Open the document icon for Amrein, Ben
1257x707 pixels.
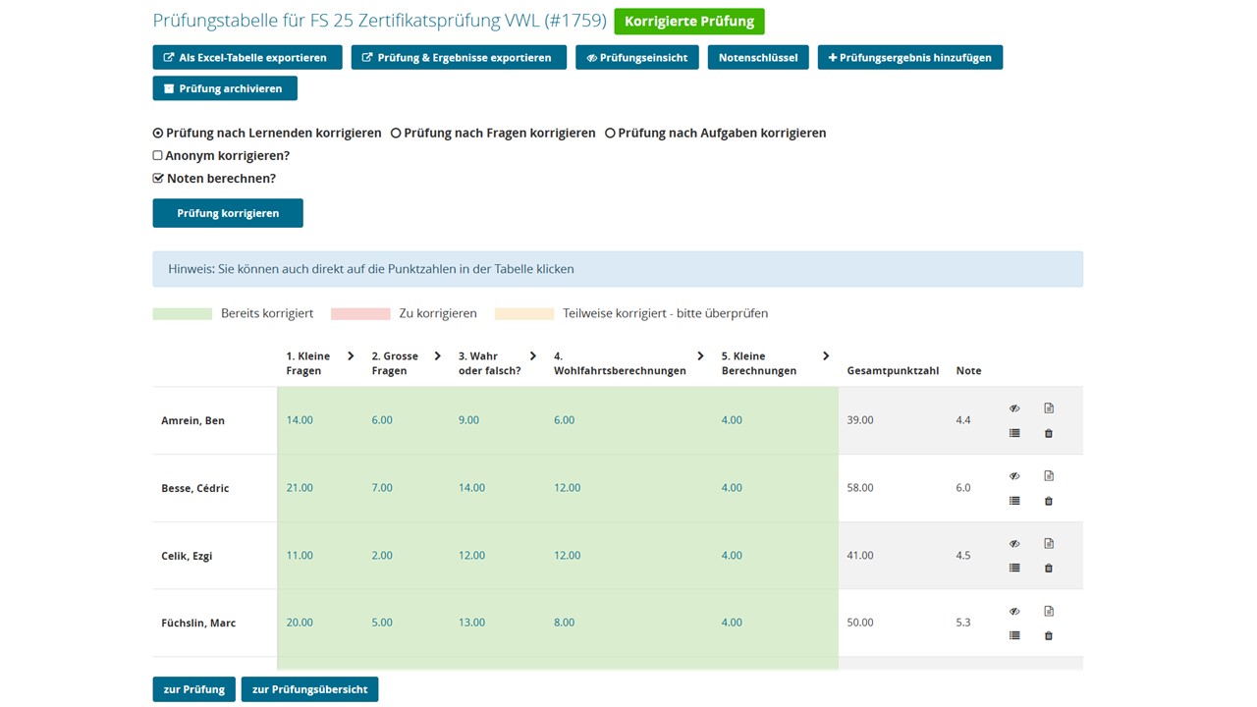tap(1049, 408)
